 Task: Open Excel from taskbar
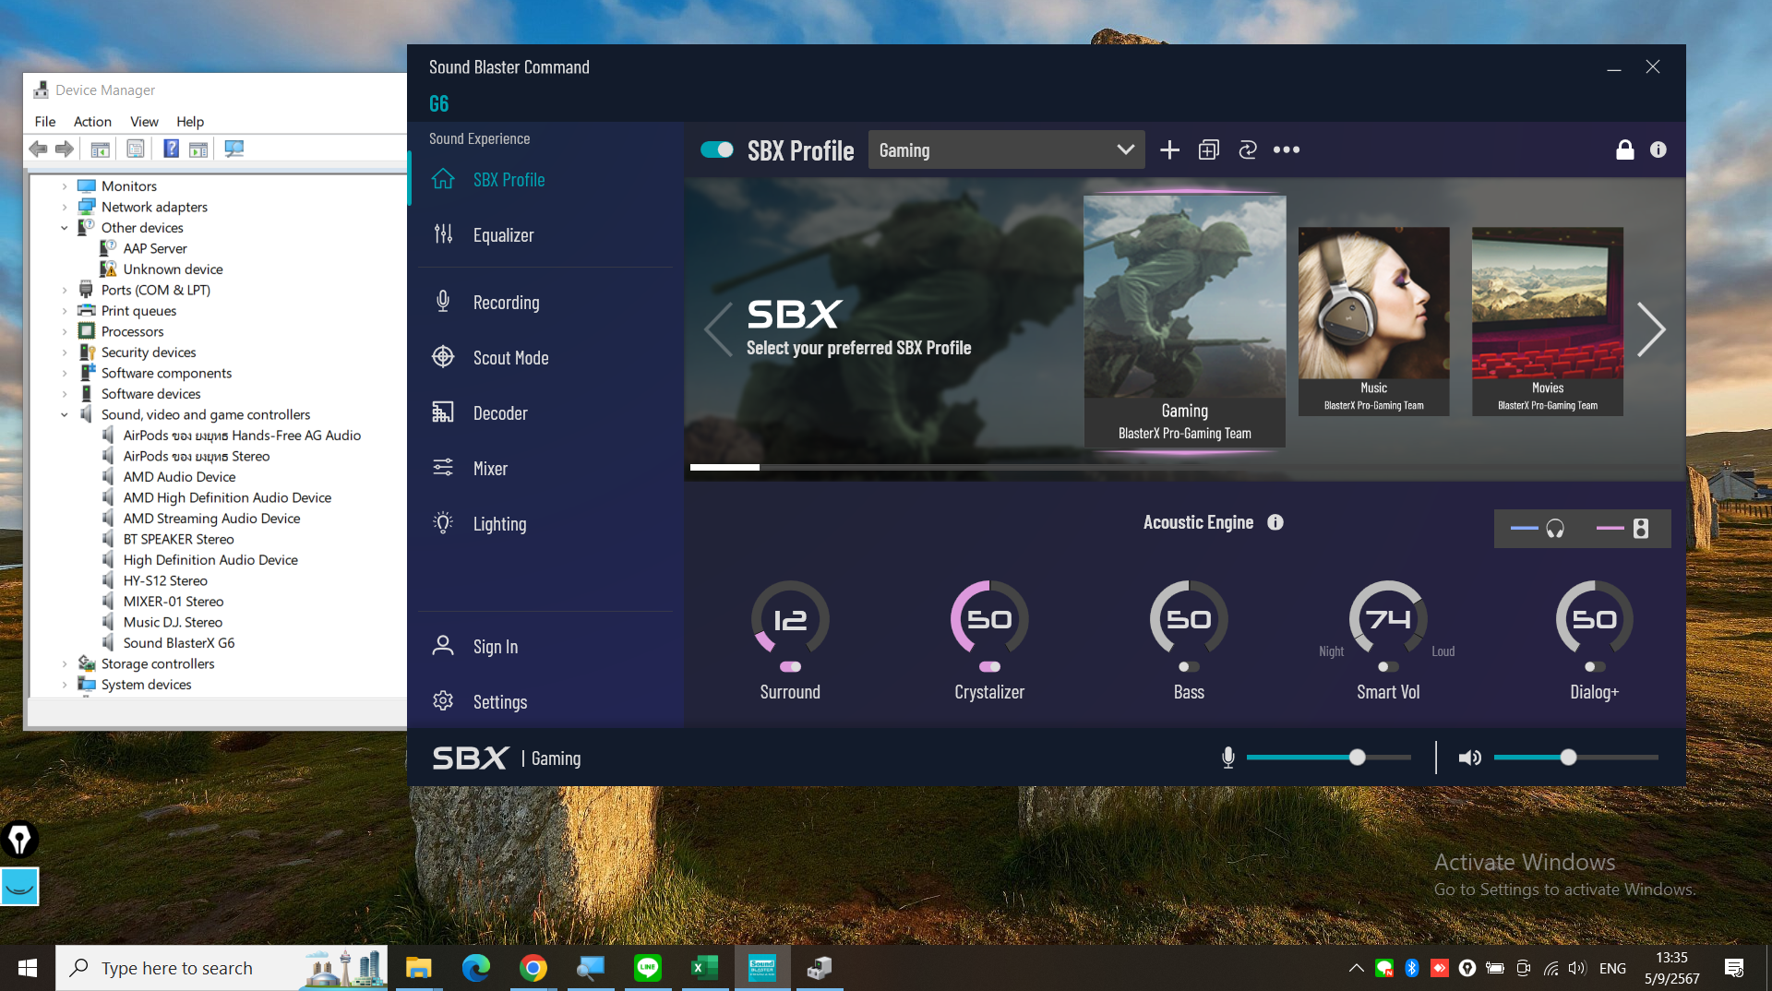pyautogui.click(x=705, y=968)
